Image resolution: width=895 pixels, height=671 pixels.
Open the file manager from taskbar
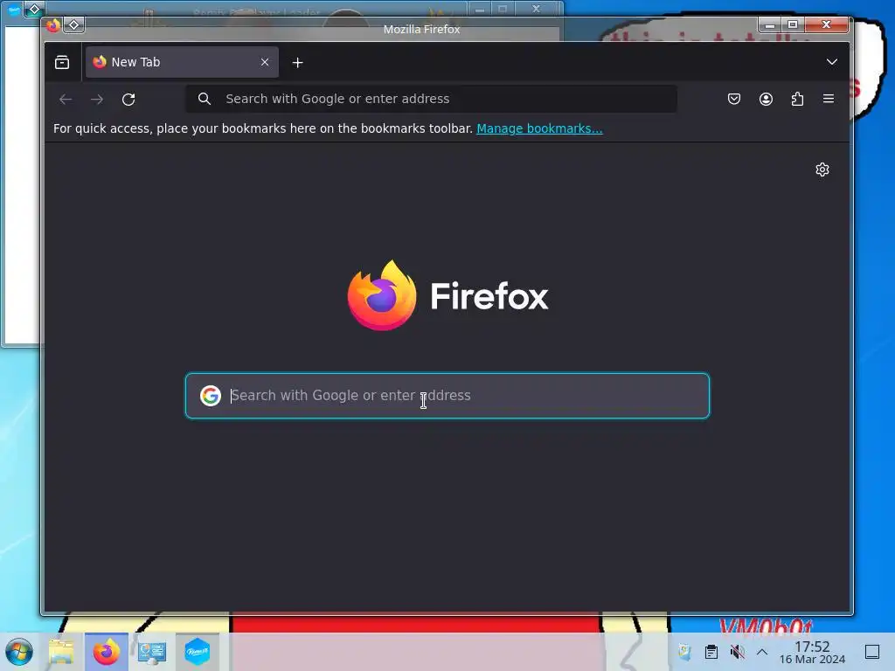point(62,652)
